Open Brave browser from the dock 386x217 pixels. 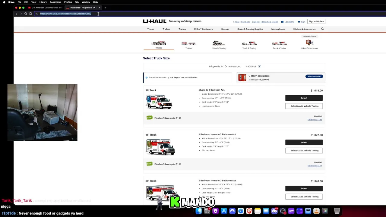tap(249, 211)
